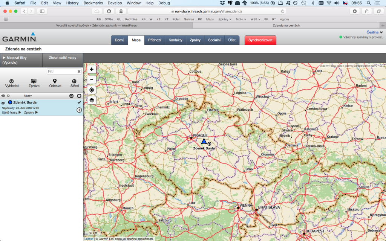Toggle the eye icon in list header
386x241 pixels.
click(x=3, y=96)
